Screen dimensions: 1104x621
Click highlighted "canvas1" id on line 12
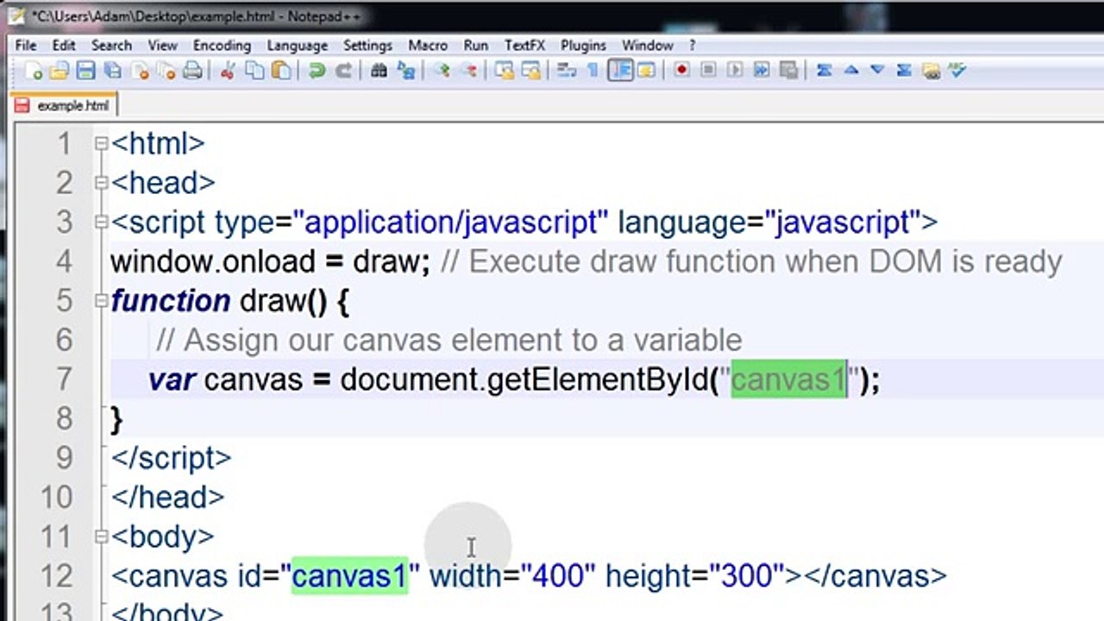[349, 575]
